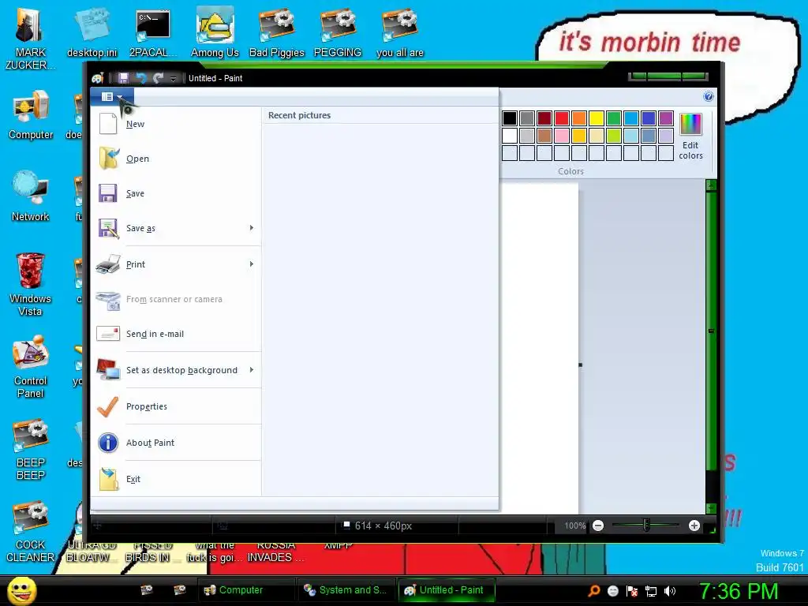808x606 pixels.
Task: Select the desktop.ini file icon
Action: point(92,33)
